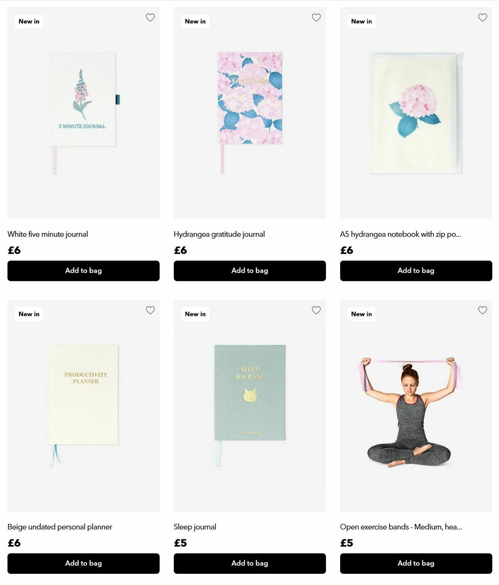The image size is (499, 585).
Task: Add Sleep journal to bag
Action: (250, 563)
